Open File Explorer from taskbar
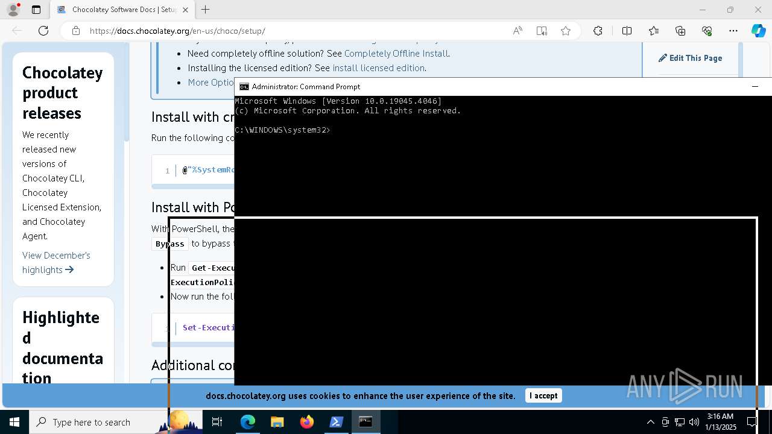The image size is (772, 434). [x=277, y=422]
